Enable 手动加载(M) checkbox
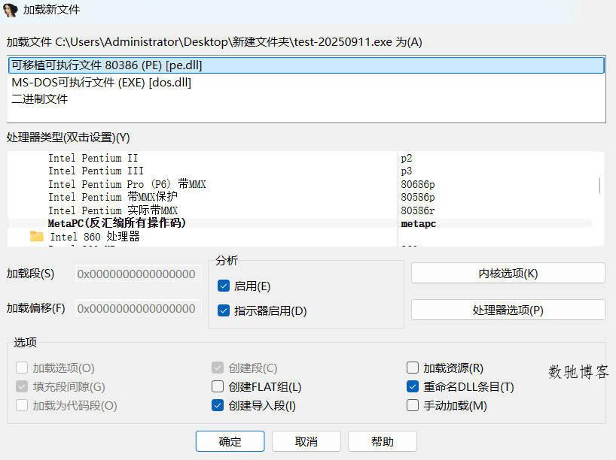Screen dimensions: 616x460 [x=413, y=405]
